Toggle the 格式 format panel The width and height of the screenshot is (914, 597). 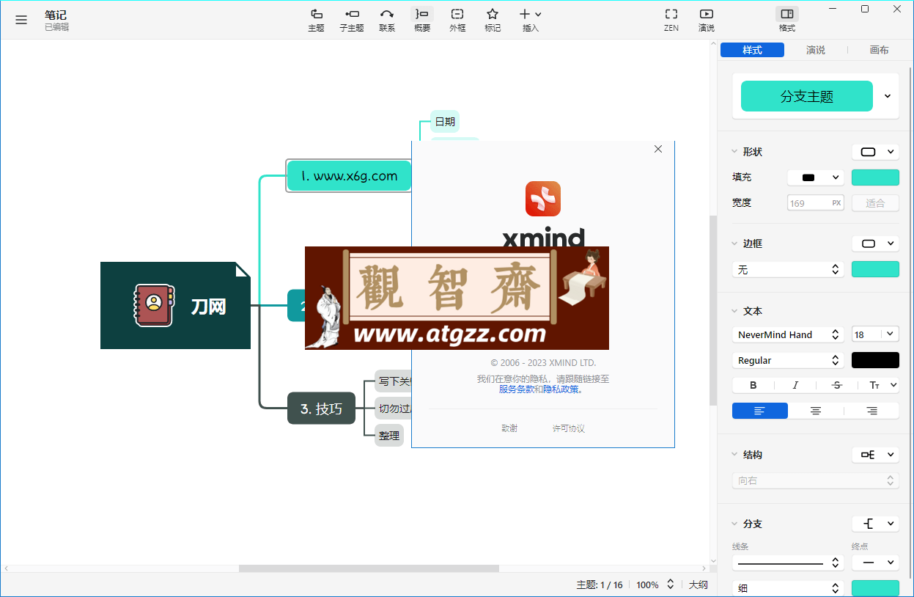tap(787, 20)
